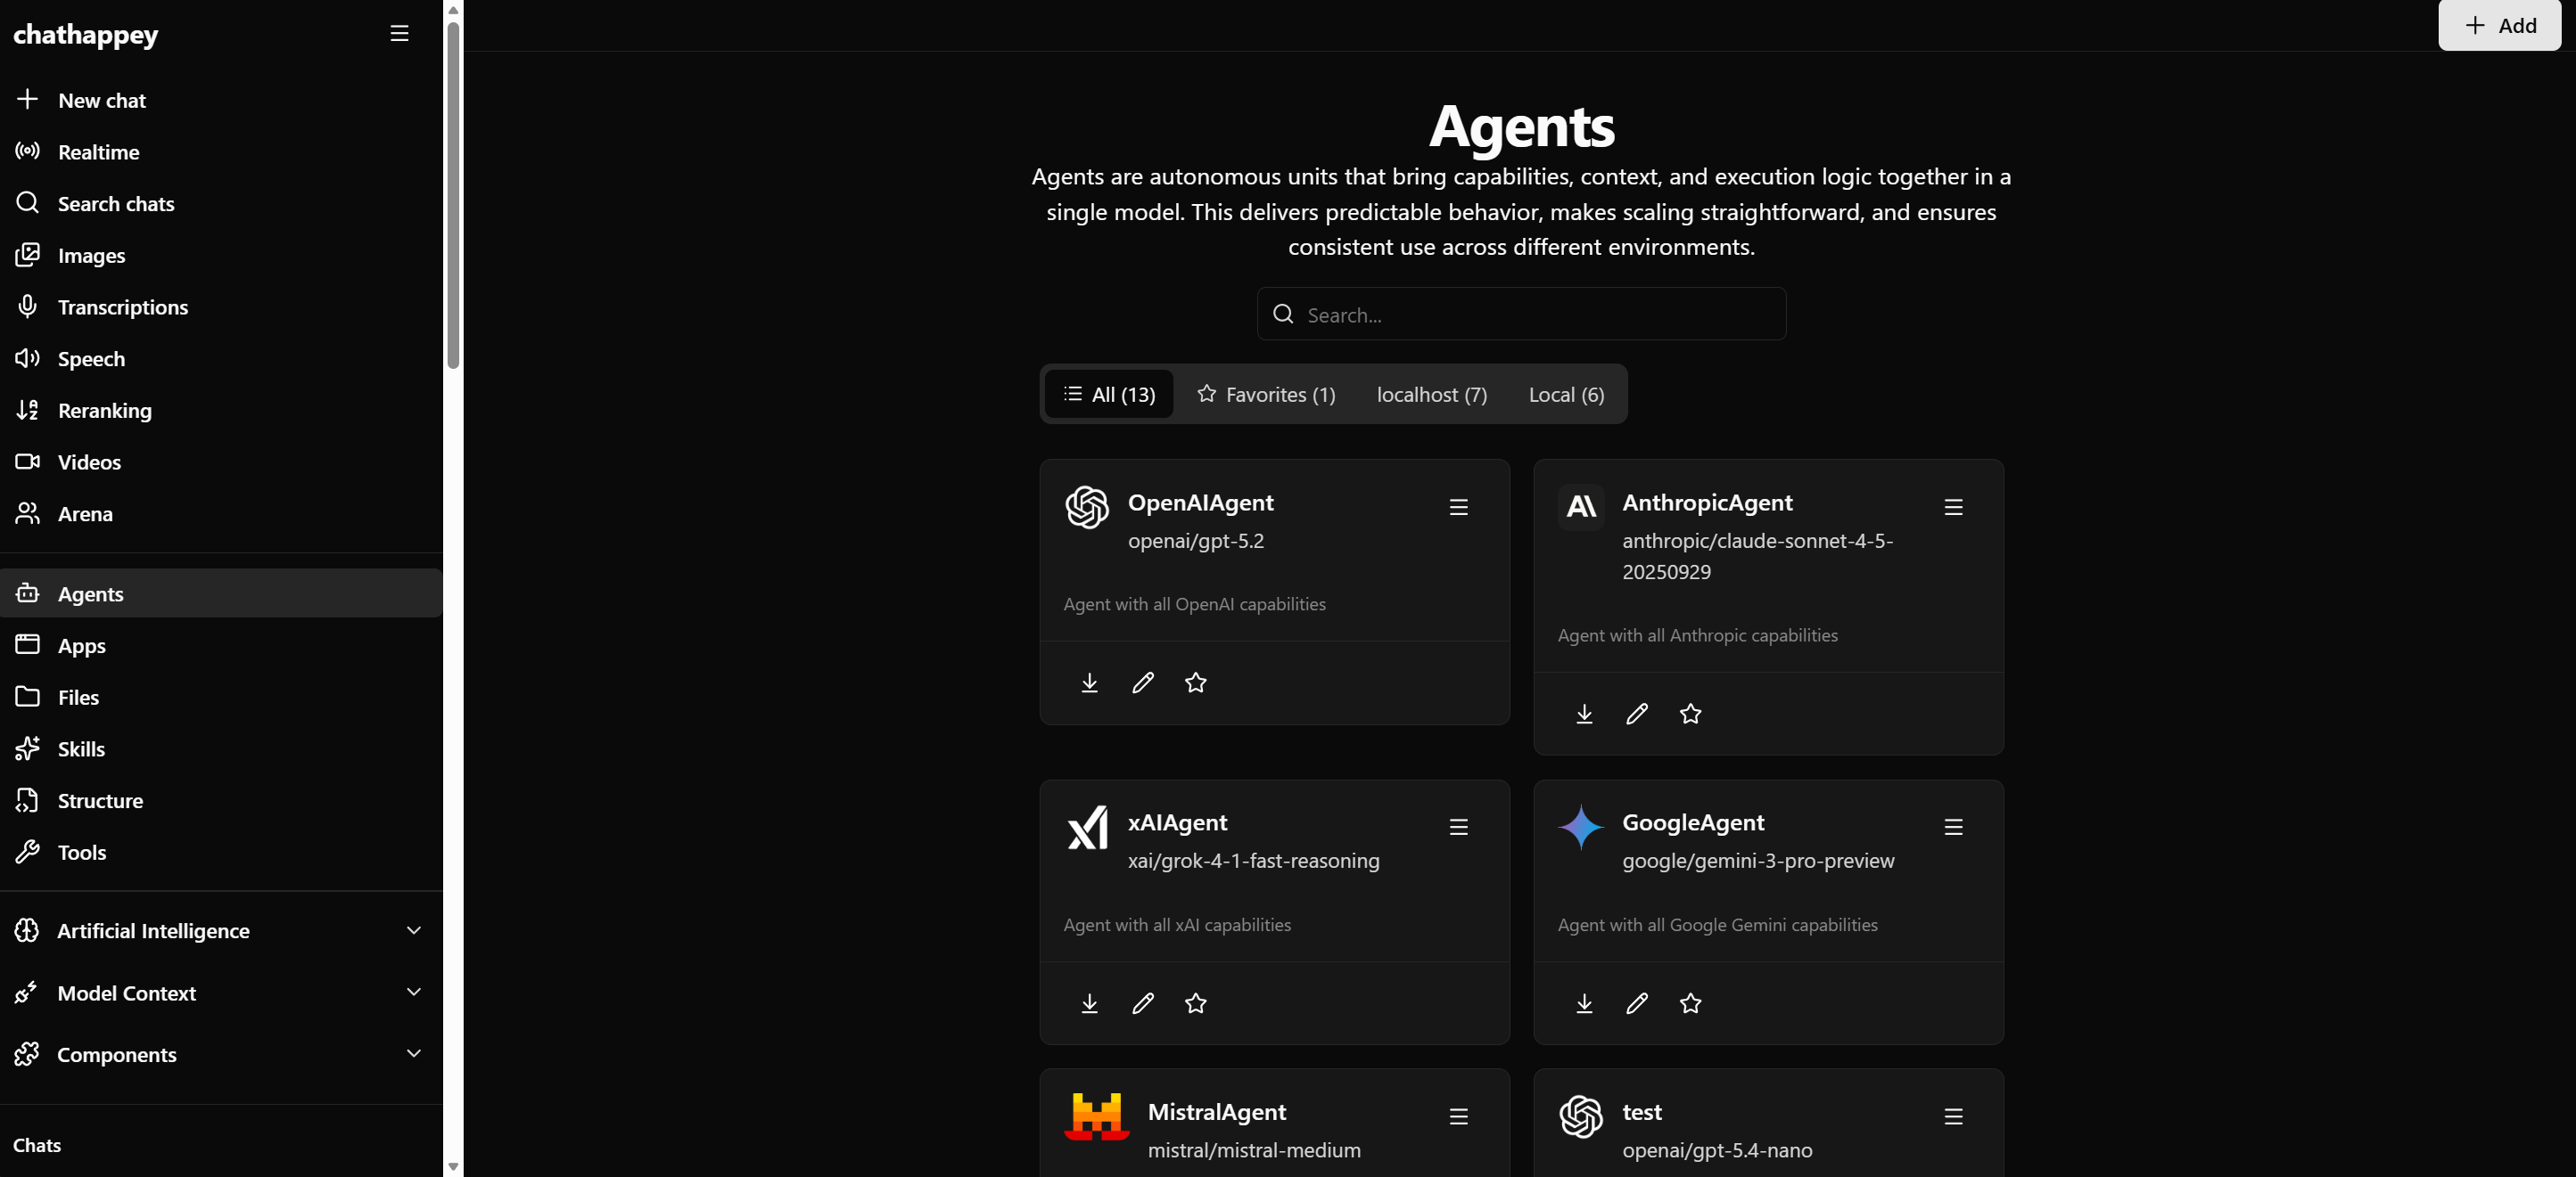Go to the Images section
Image resolution: width=2576 pixels, height=1177 pixels.
(x=221, y=255)
